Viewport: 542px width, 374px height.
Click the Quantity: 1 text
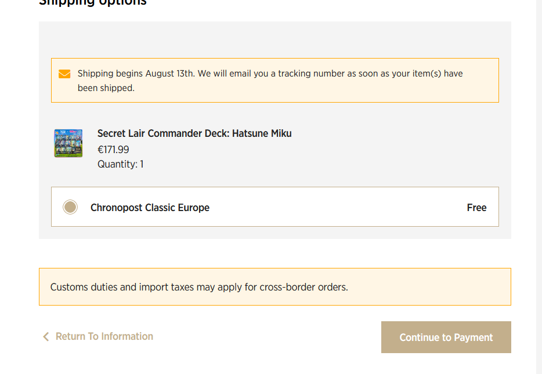tap(120, 164)
